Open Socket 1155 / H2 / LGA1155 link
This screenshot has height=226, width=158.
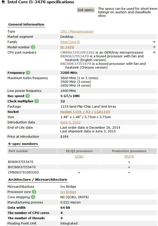(85, 112)
